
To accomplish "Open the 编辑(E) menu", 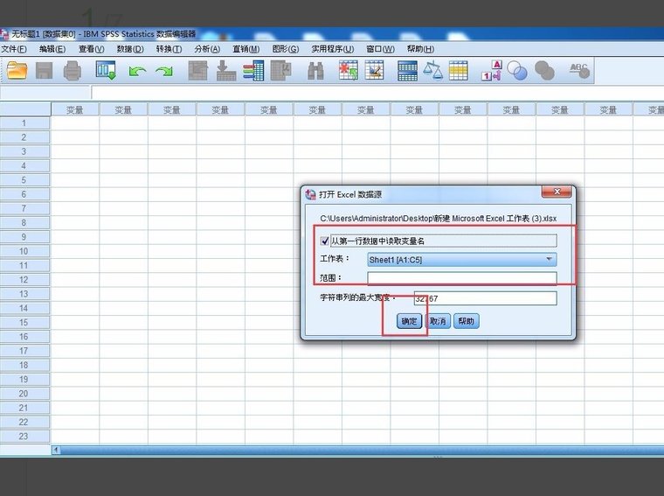I will point(52,49).
